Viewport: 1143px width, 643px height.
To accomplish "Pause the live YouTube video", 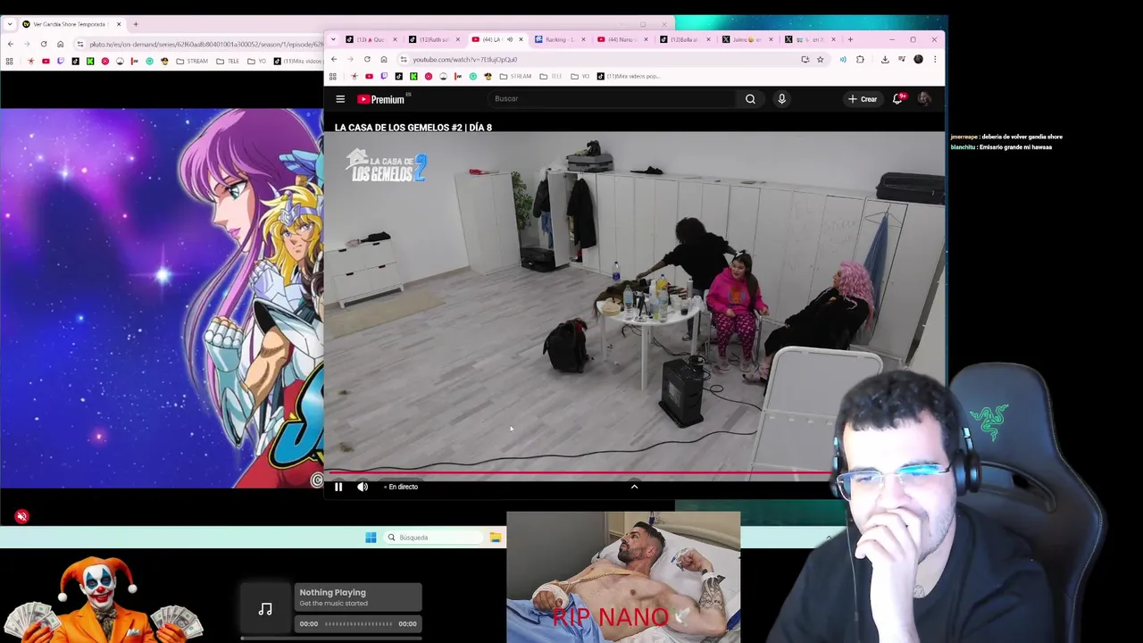I will coord(338,487).
